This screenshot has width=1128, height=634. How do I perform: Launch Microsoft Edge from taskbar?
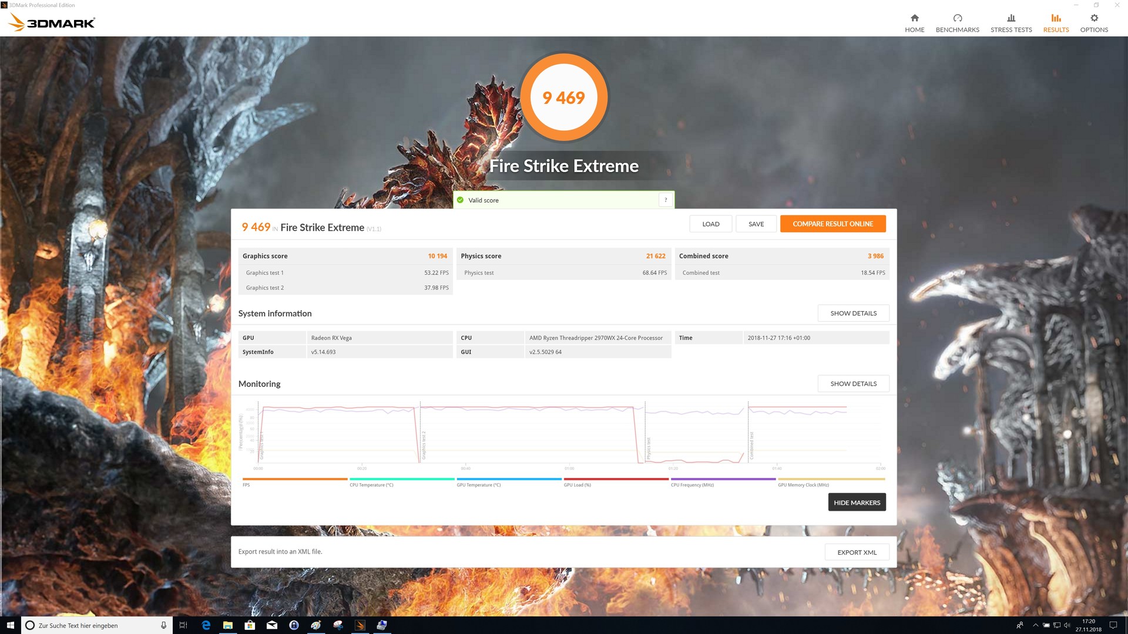(206, 625)
